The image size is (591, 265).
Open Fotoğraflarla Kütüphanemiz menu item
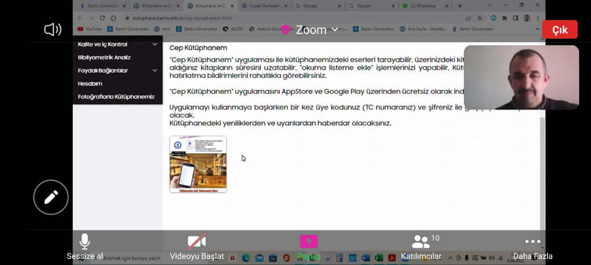tap(116, 97)
